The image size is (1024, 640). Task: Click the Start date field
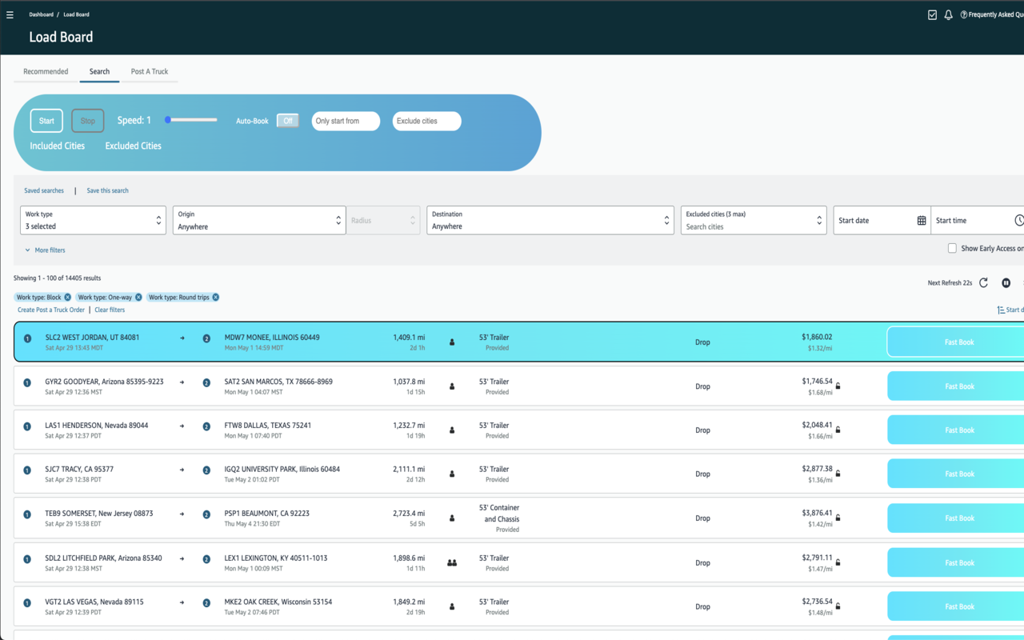coord(882,220)
